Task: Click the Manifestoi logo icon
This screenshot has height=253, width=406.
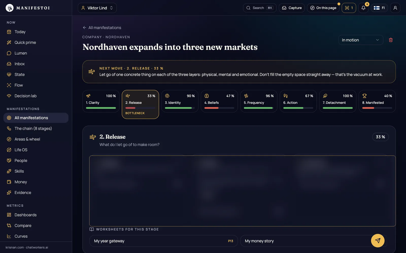Action: coord(10,8)
